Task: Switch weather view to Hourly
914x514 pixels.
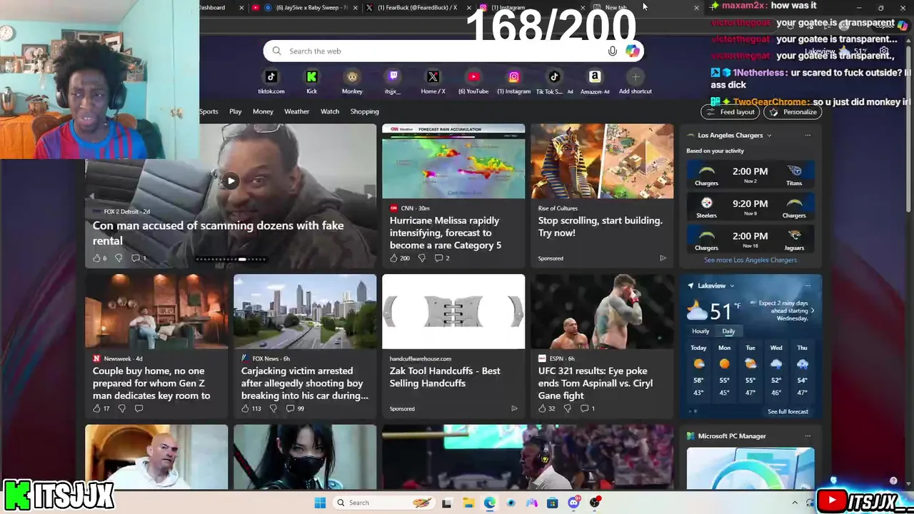Action: pyautogui.click(x=700, y=331)
